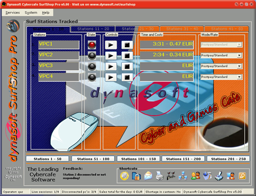Open the Mode/Rate dropdown for VPC3

(221, 66)
